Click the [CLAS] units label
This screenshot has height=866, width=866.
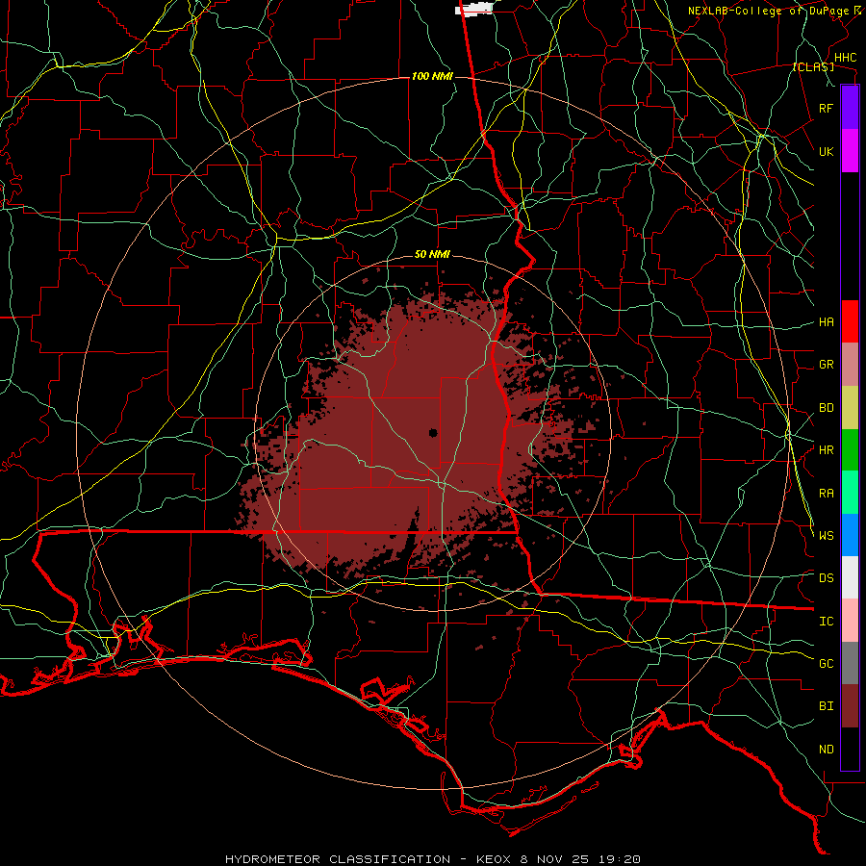(813, 67)
